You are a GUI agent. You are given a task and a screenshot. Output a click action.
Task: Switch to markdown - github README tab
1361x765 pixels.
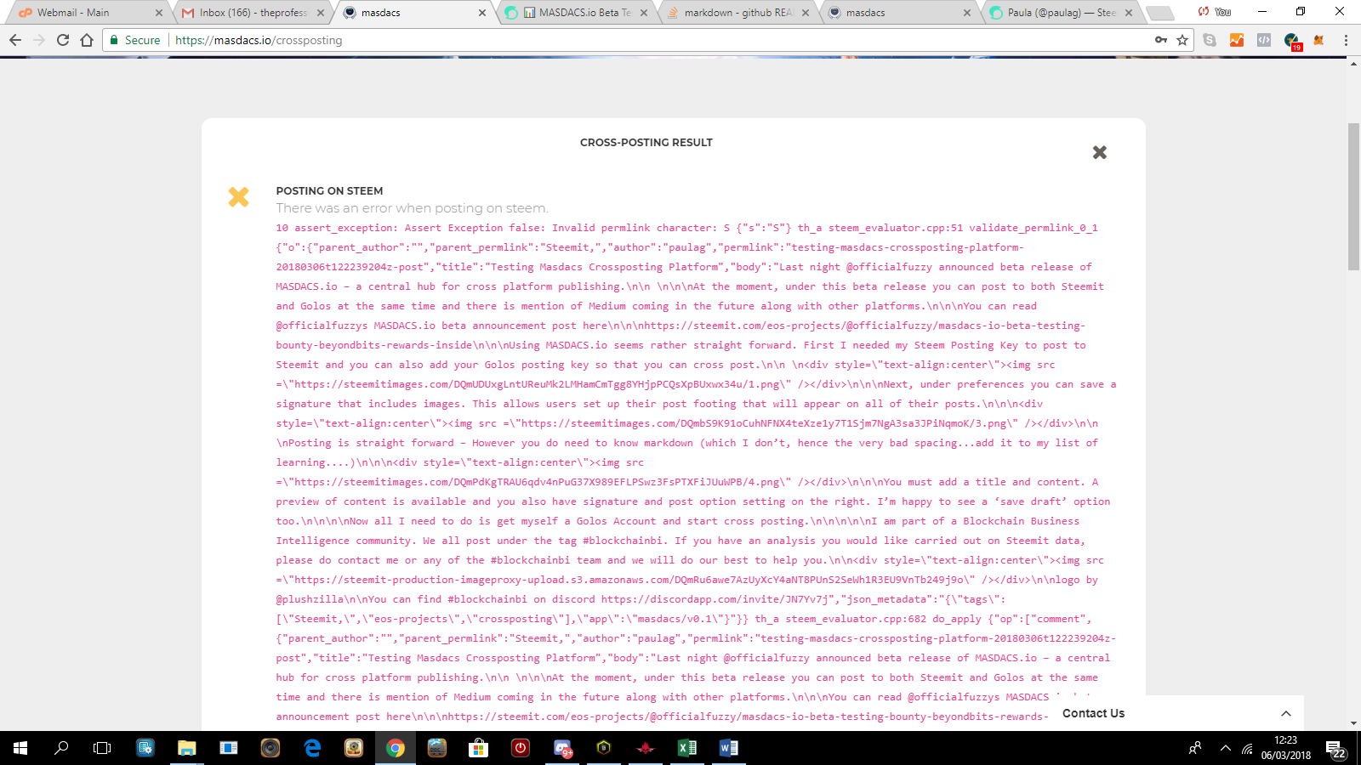click(737, 13)
